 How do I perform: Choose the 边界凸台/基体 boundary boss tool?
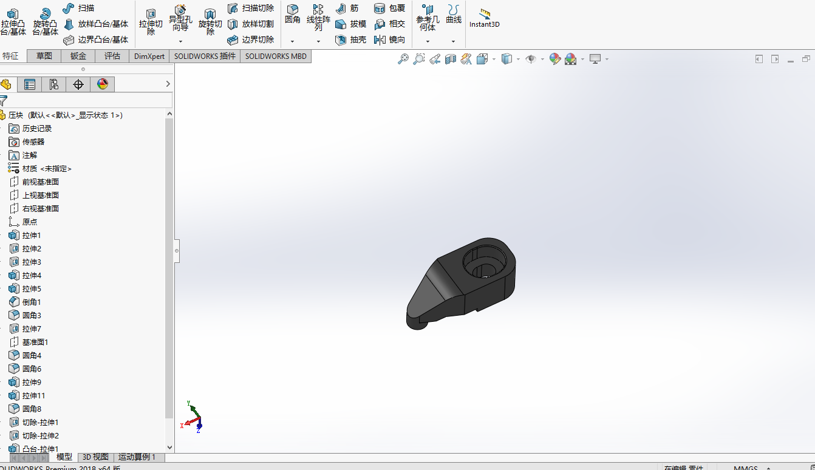pos(95,40)
